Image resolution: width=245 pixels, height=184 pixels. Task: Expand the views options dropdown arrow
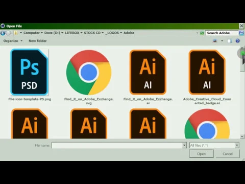pos(222,41)
